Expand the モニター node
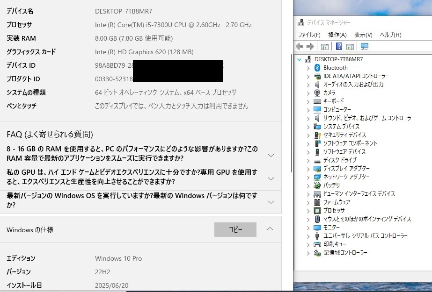The height and width of the screenshot is (292, 432). coord(308,228)
